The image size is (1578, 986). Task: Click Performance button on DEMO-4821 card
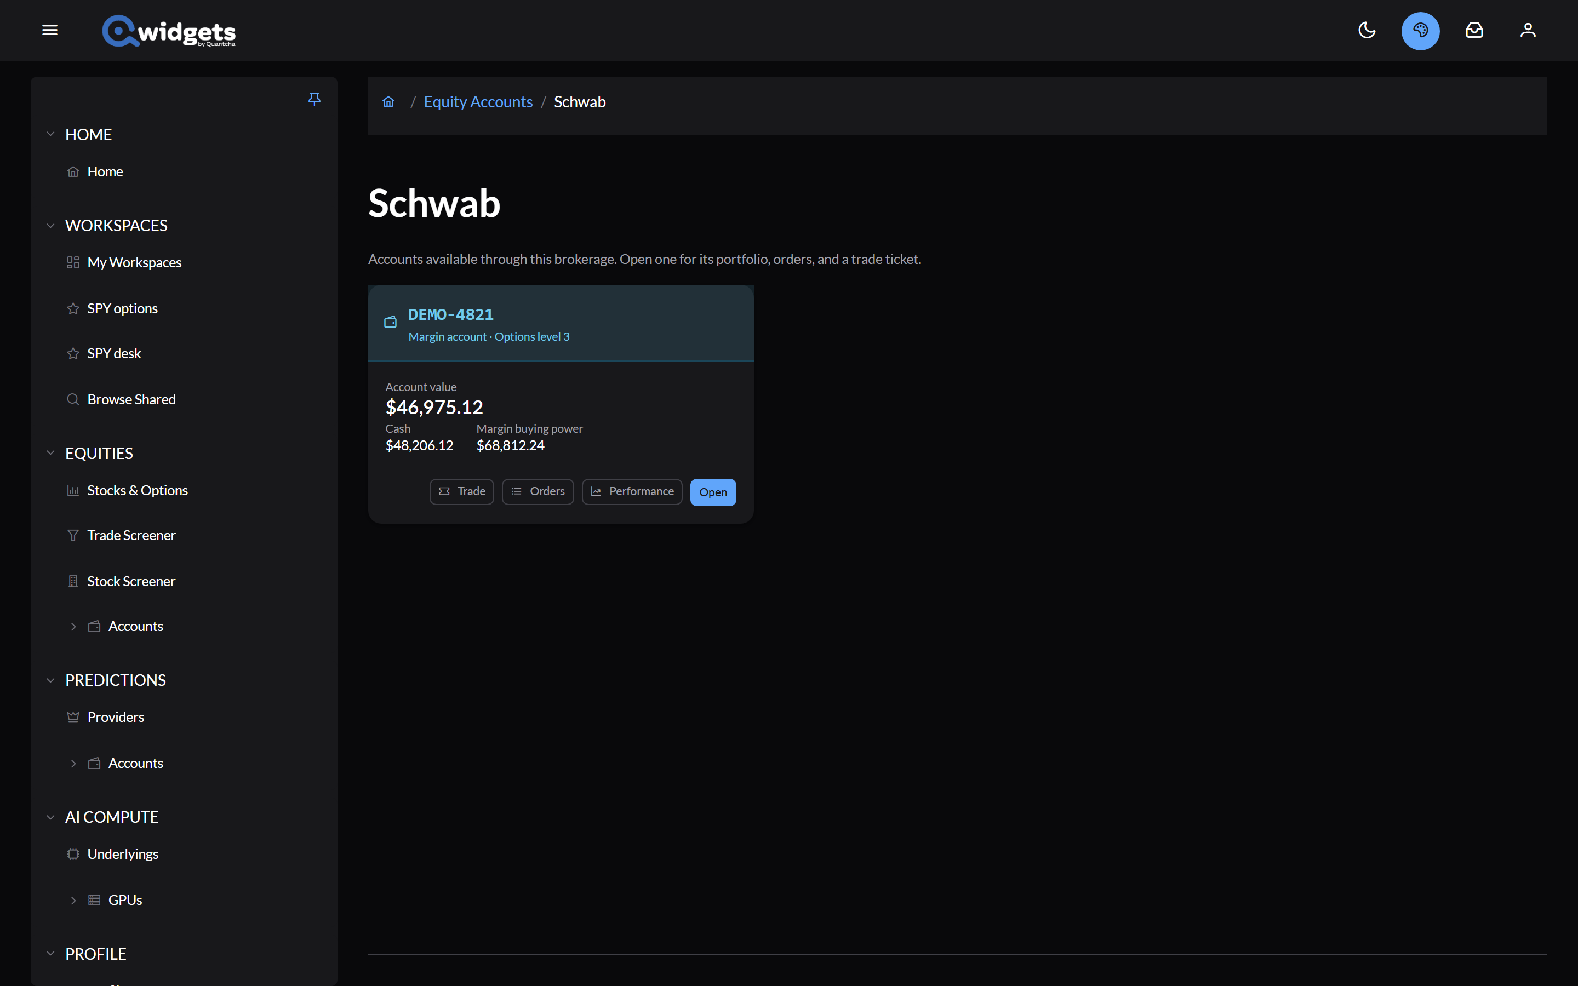pyautogui.click(x=632, y=492)
